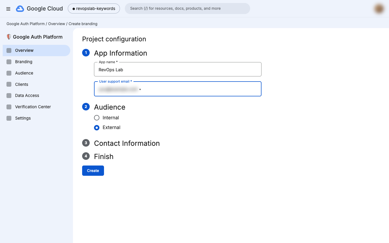The image size is (389, 243).
Task: Open Clients in the sidebar
Action: [x=36, y=85]
